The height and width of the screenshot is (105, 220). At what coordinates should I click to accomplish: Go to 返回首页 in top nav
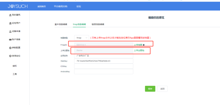click(x=42, y=6)
